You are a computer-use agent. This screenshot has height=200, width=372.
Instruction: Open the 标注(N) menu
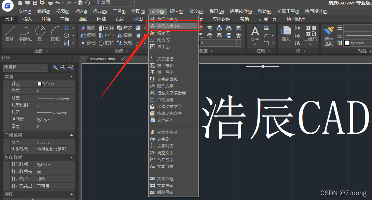176,12
